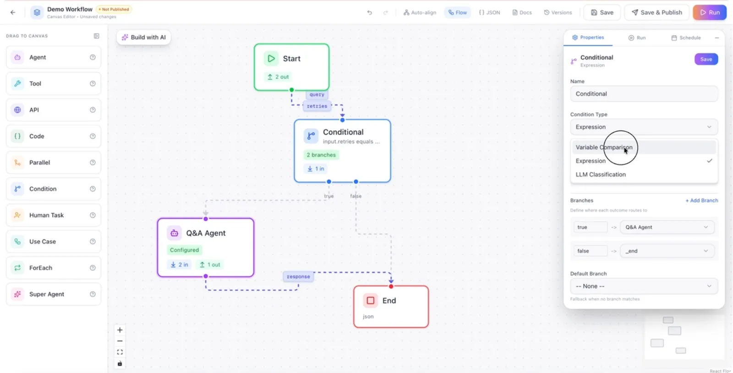Click the true branch label field
This screenshot has width=733, height=373.
click(x=591, y=227)
